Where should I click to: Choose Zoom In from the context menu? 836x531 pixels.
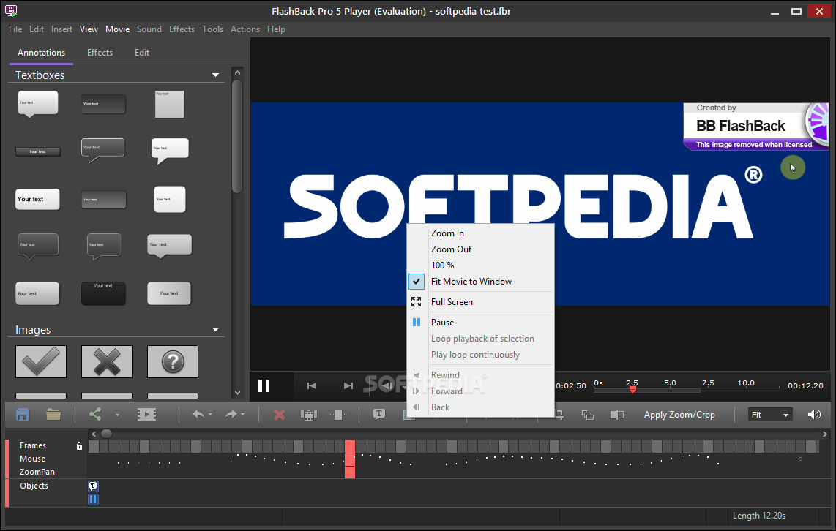(447, 233)
